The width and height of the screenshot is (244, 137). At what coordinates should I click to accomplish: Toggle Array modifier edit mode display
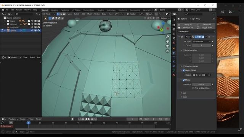196,37
